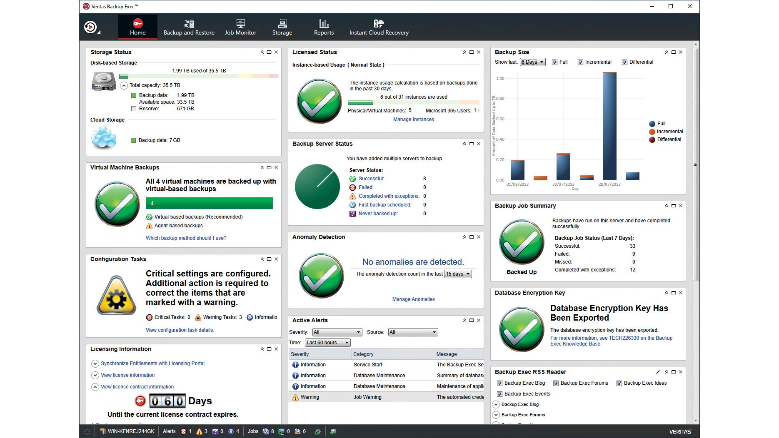Click the informational alerts icon in status bar
Screen dimensions: 779x438
[231, 431]
